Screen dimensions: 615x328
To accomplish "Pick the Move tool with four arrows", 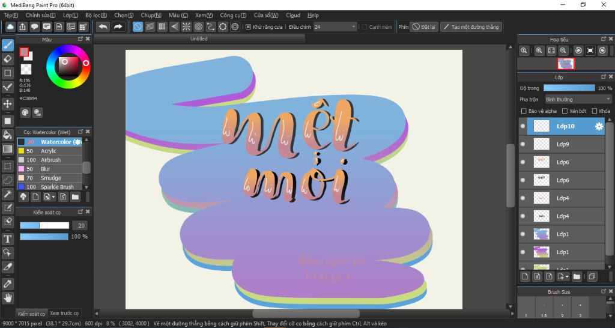I will [x=7, y=104].
